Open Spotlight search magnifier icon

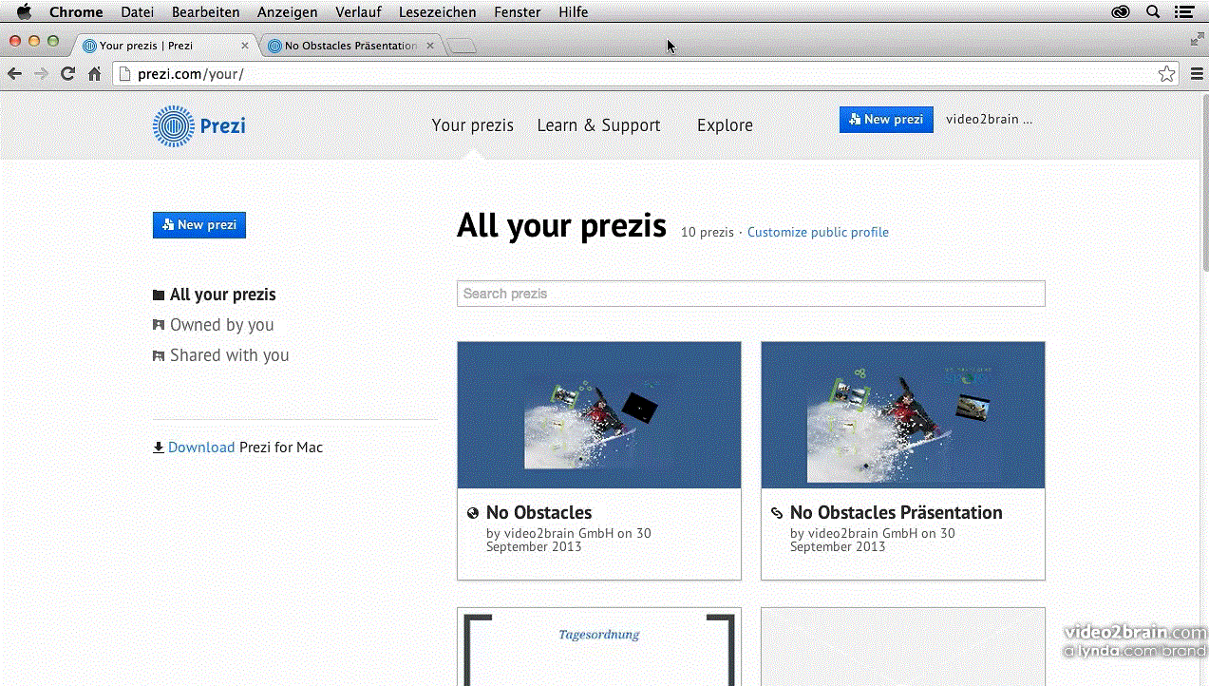(x=1153, y=12)
